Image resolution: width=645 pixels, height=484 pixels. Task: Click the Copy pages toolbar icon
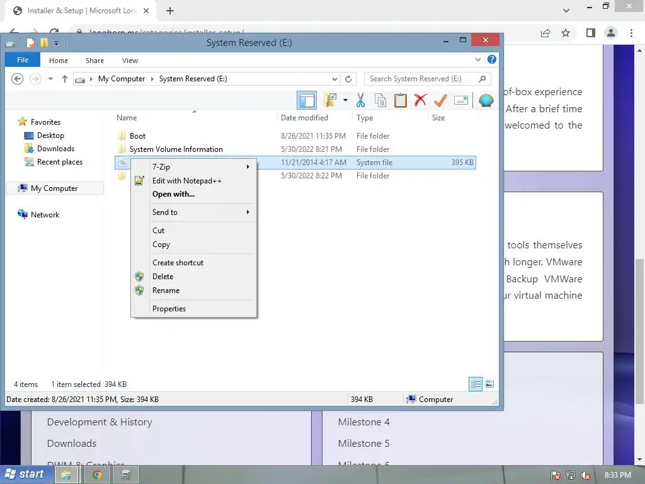[380, 100]
